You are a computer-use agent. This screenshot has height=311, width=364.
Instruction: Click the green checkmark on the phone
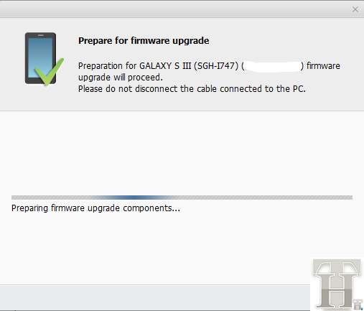(50, 72)
